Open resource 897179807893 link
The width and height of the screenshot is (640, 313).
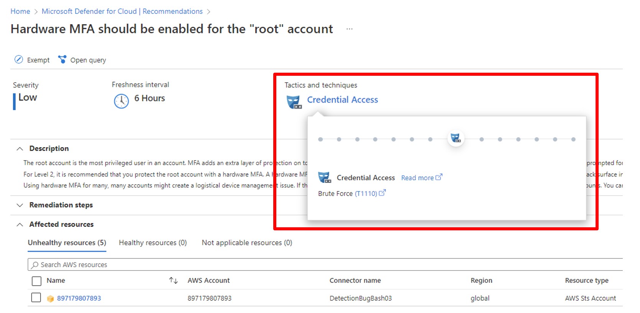(x=79, y=298)
